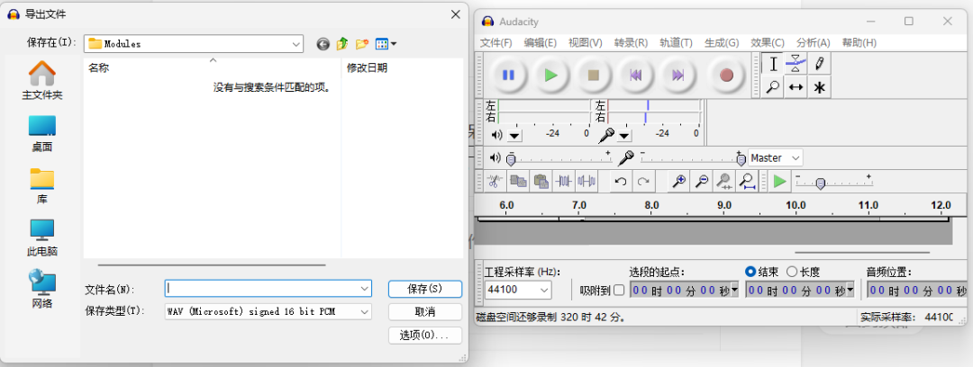
Task: Click the Cut scissors icon
Action: pos(496,181)
